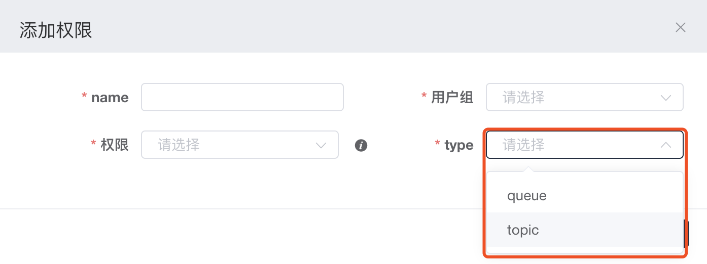Click the 添加权限 dialog title
This screenshot has width=707, height=264.
point(56,30)
